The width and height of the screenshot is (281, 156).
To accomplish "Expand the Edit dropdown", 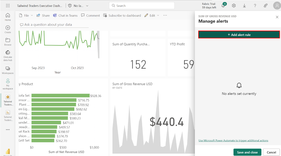I will pyautogui.click(x=152, y=16).
